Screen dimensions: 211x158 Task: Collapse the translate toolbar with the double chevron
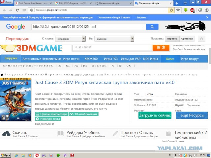[201, 39]
